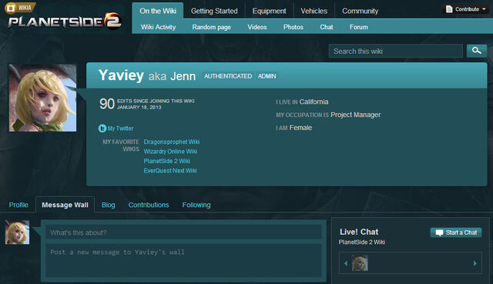Click left arrow in Live Chat user list

coord(346,263)
